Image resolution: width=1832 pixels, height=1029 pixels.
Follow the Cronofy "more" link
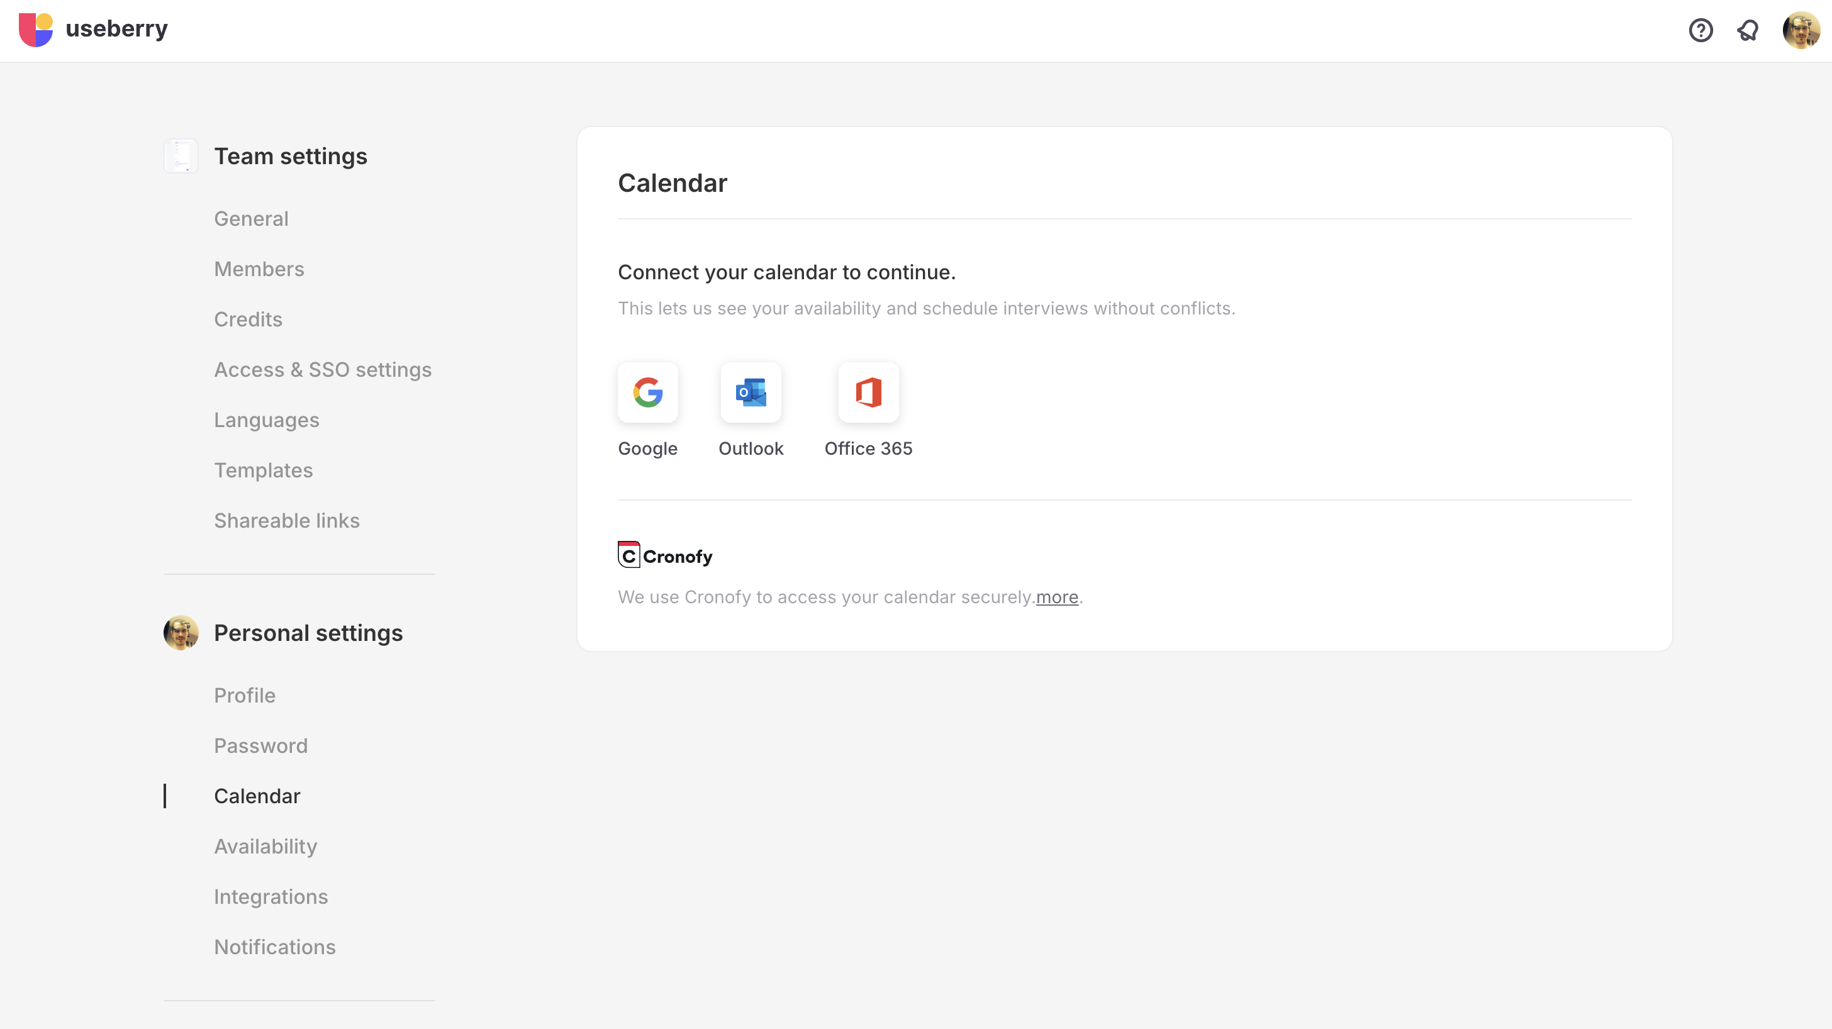(1057, 598)
